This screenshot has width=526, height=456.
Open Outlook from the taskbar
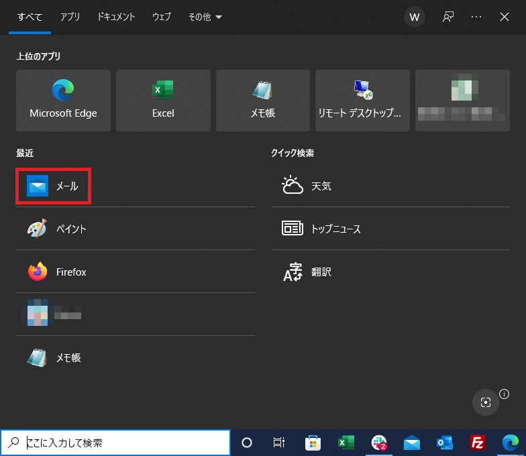(x=445, y=443)
